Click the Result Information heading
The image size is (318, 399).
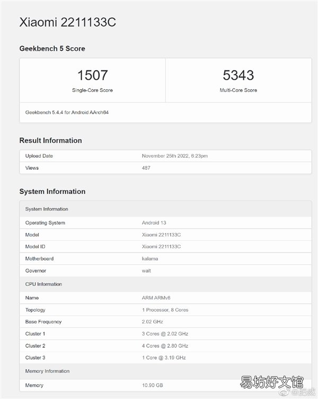click(50, 141)
